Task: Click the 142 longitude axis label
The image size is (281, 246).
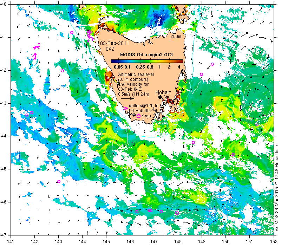Action: pos(34,242)
